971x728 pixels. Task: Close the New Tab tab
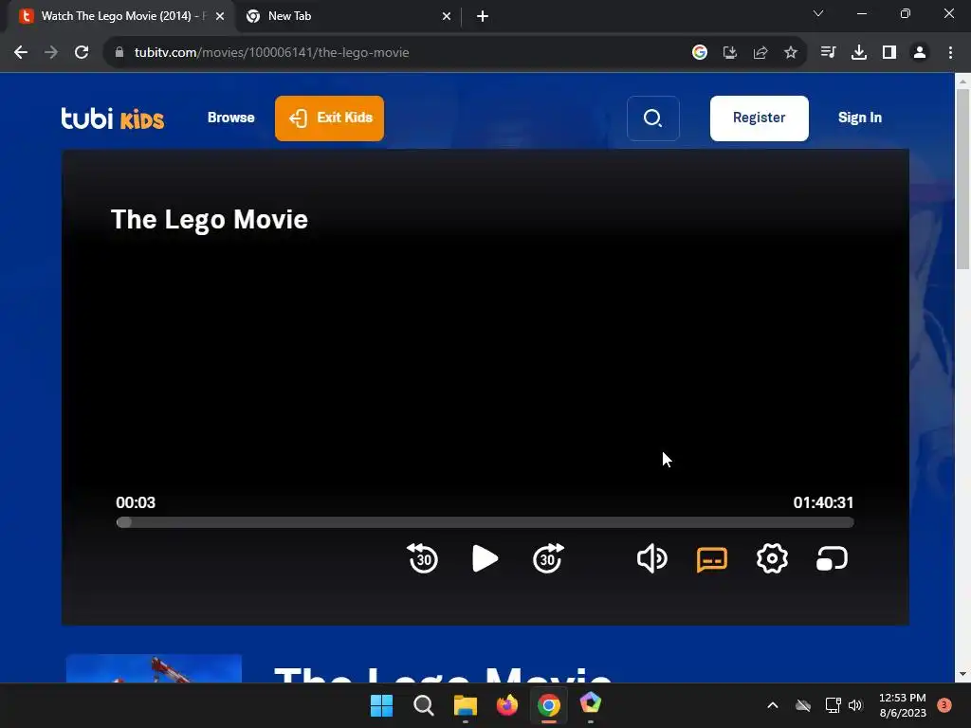447,16
